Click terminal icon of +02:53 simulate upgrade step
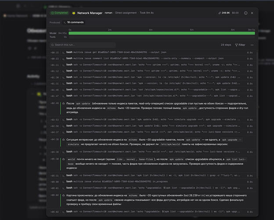The image size is (274, 220). tap(64, 120)
